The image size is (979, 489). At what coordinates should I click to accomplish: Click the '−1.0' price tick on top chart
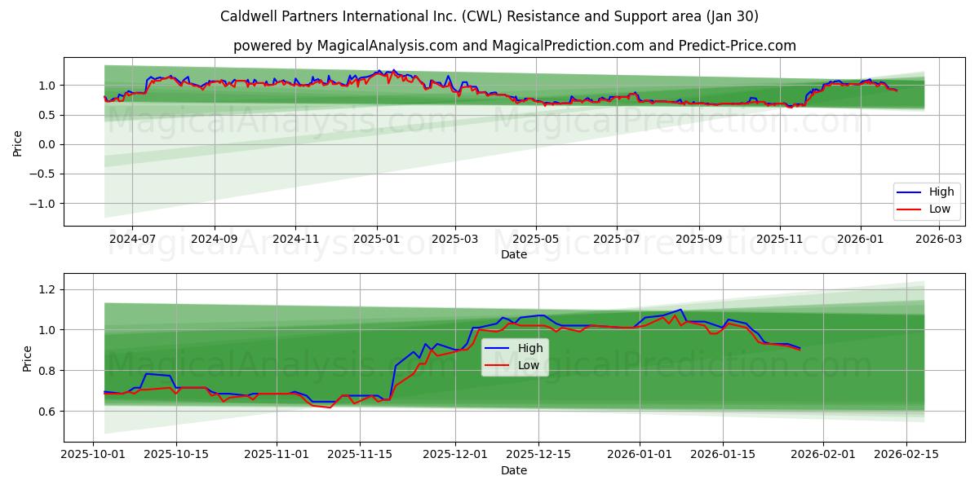point(44,204)
